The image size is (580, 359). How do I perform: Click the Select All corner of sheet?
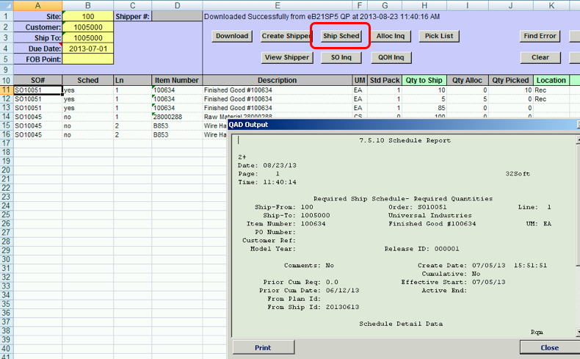(x=7, y=6)
